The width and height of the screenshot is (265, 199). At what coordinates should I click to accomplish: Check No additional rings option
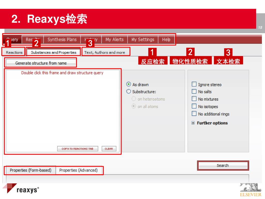[x=194, y=113]
